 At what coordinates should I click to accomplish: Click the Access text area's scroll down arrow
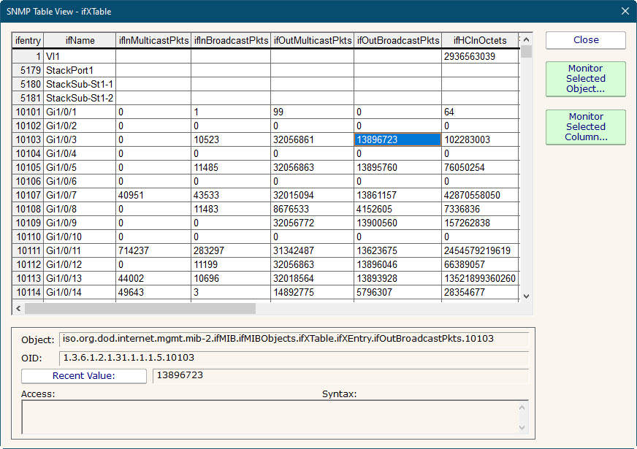coord(522,428)
